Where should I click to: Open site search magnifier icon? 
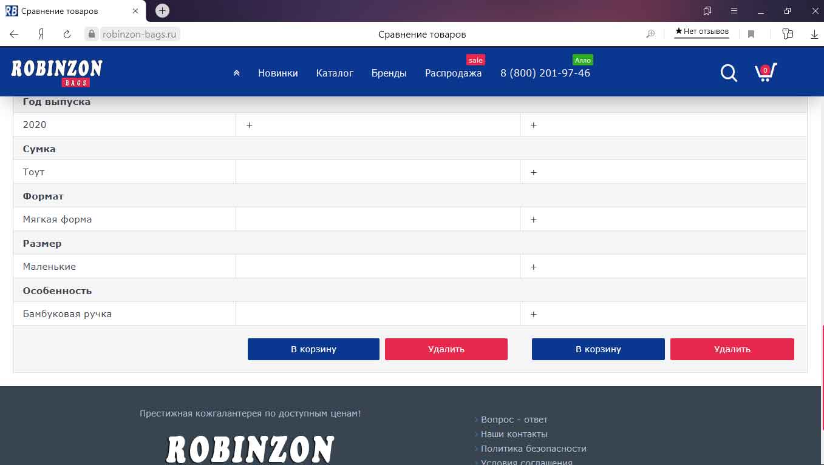click(x=729, y=73)
